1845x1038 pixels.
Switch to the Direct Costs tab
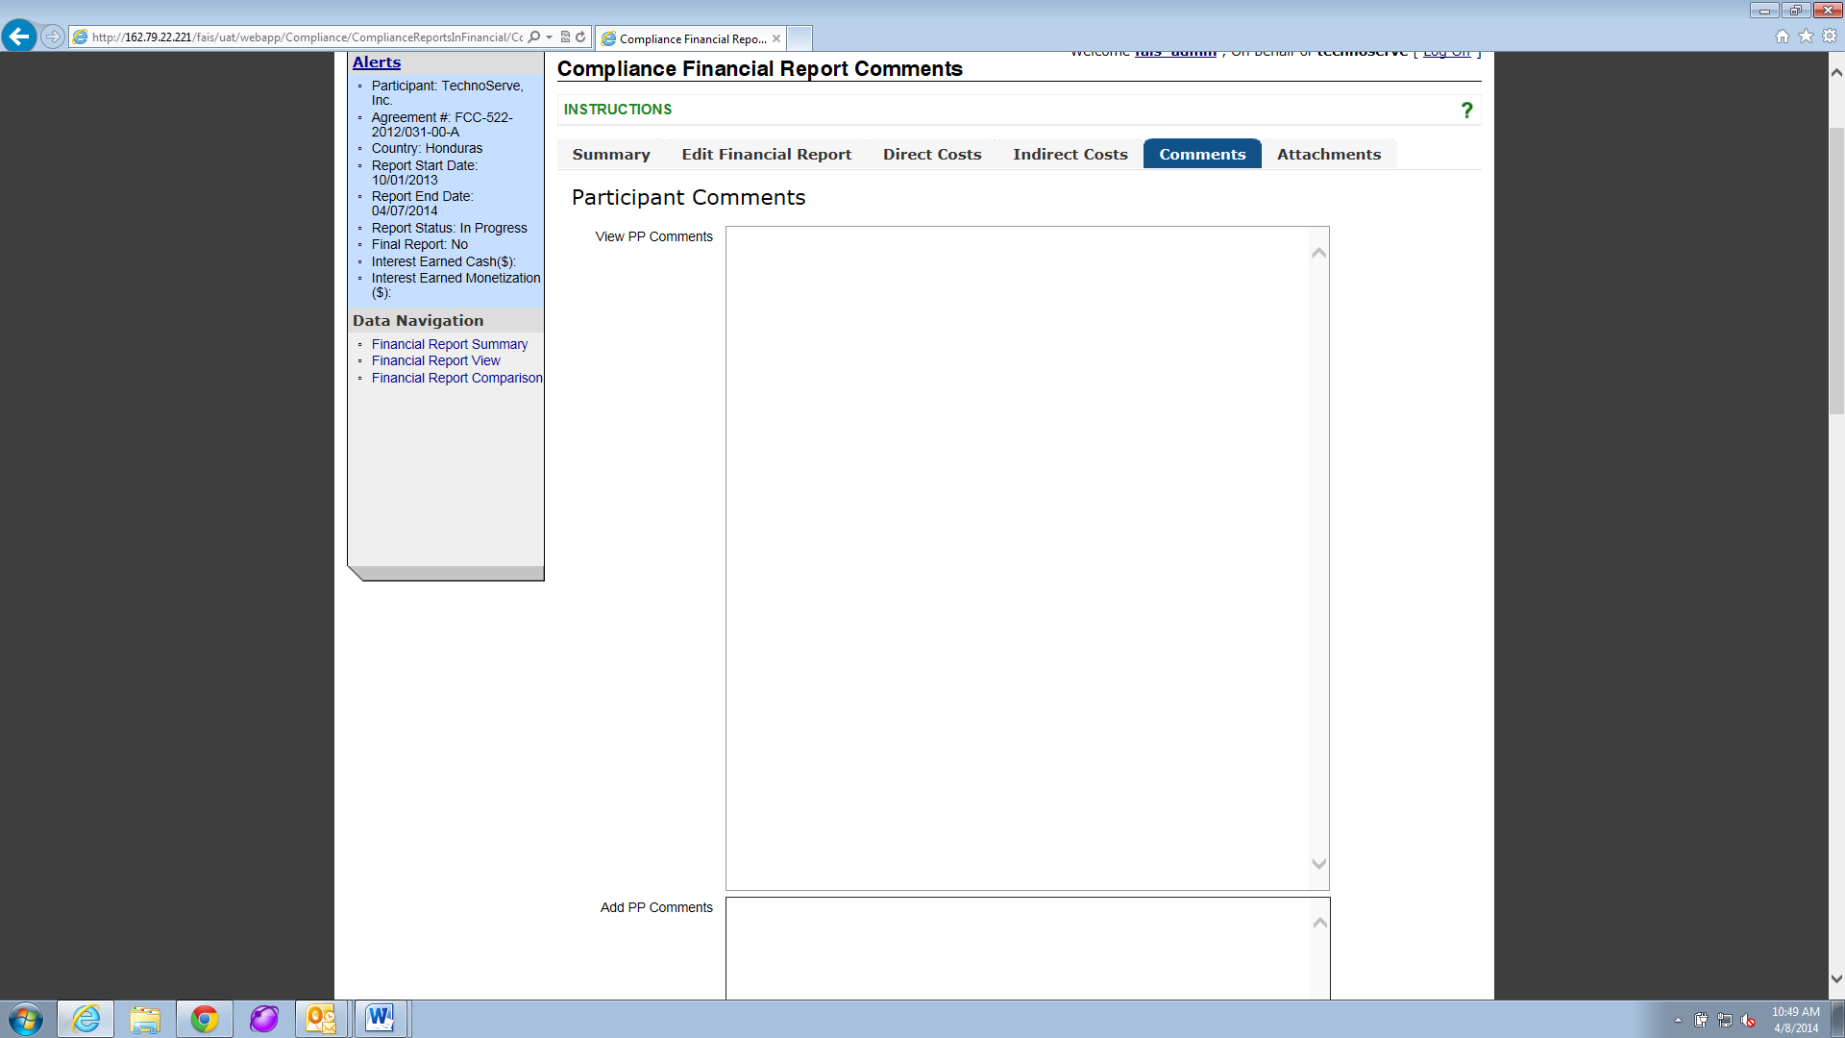coord(931,155)
